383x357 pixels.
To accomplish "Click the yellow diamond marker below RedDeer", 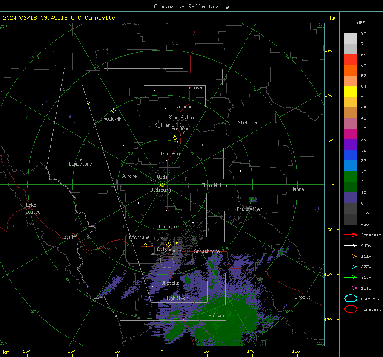I will tap(175, 138).
